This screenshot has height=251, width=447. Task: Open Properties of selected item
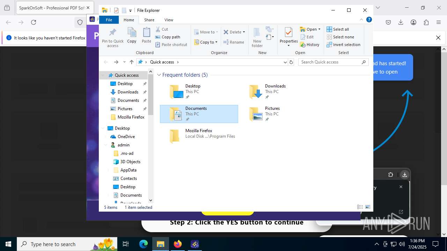288,37
